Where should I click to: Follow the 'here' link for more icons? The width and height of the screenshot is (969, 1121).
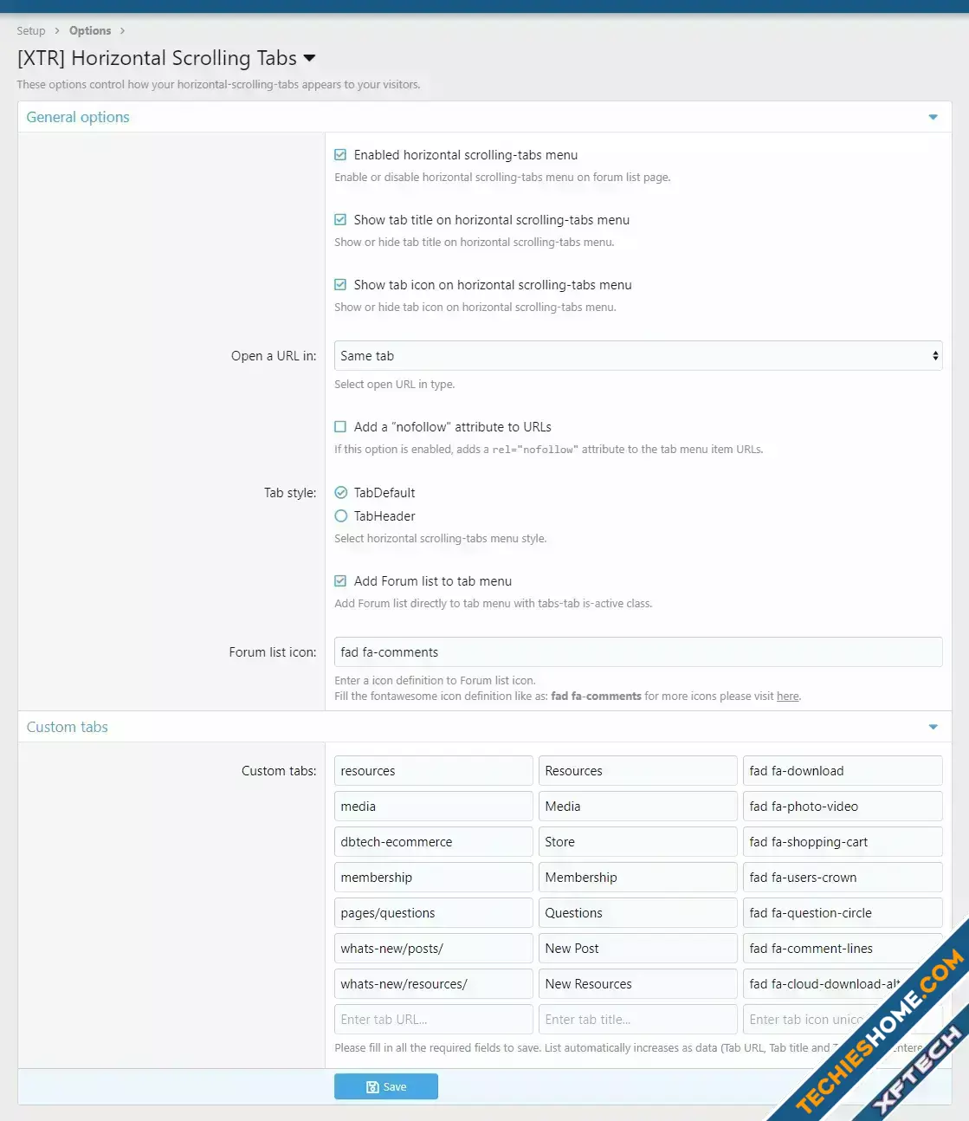(x=787, y=697)
